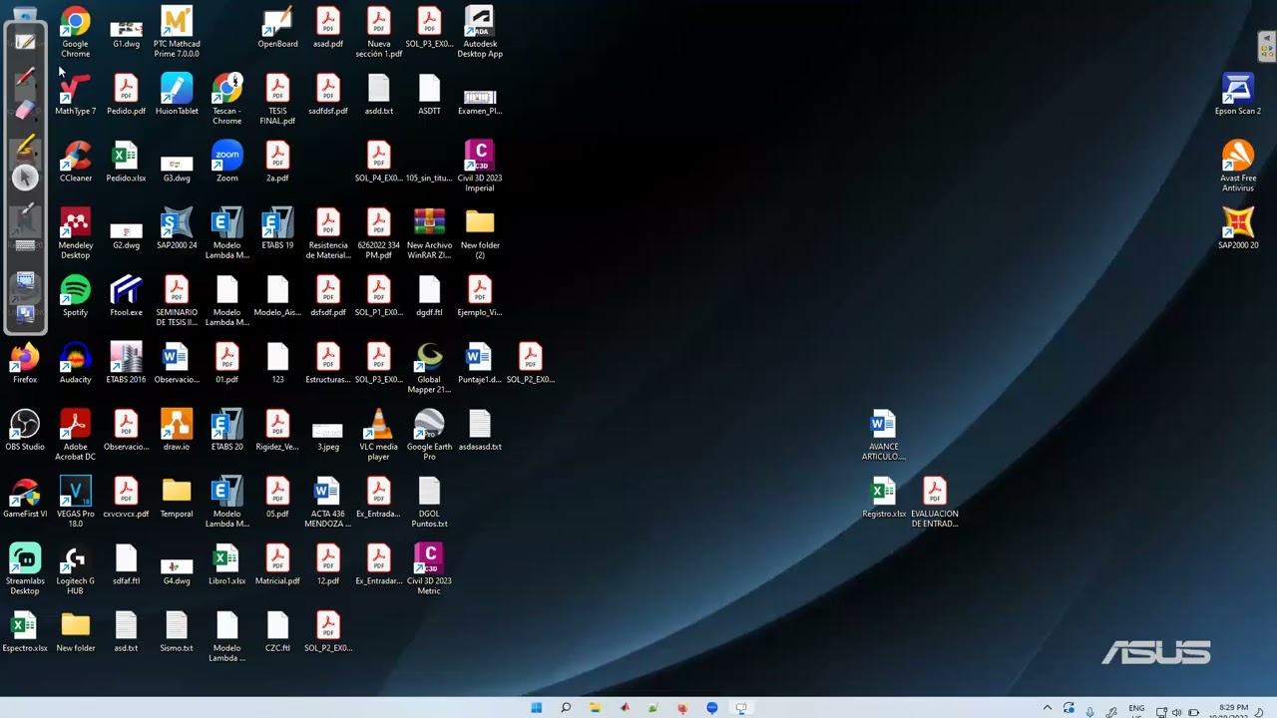The width and height of the screenshot is (1277, 718).
Task: Select the New folder (2) folder
Action: coord(480,232)
